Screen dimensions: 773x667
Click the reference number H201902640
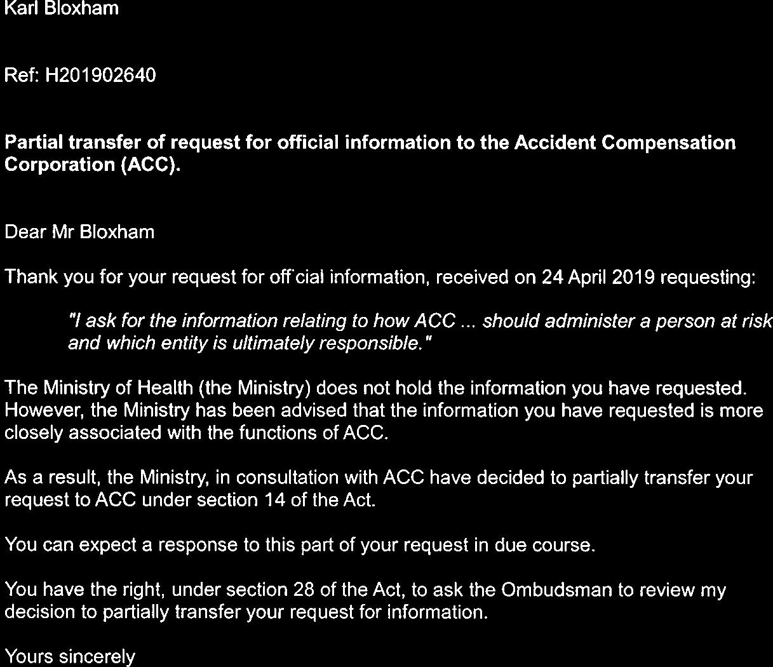101,76
